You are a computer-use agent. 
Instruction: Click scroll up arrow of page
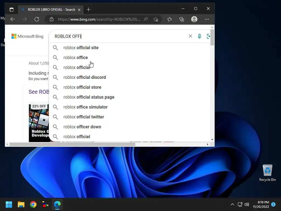(212, 27)
